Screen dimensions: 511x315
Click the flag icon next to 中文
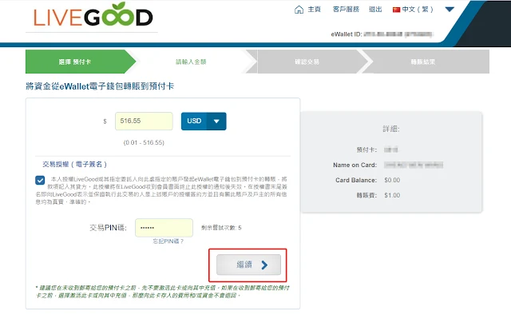pyautogui.click(x=396, y=10)
